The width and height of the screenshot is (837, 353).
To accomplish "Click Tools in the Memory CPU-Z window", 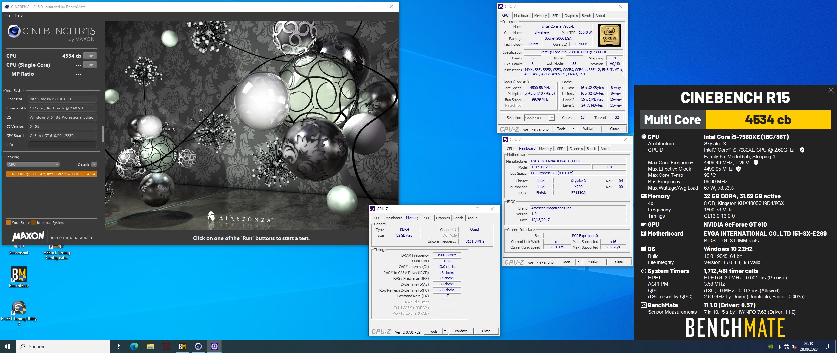I will coord(433,331).
